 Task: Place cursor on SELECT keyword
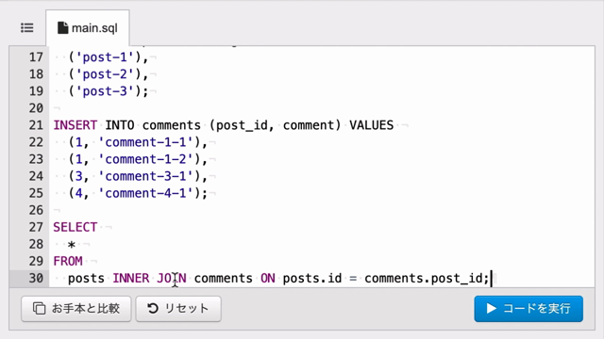(75, 227)
